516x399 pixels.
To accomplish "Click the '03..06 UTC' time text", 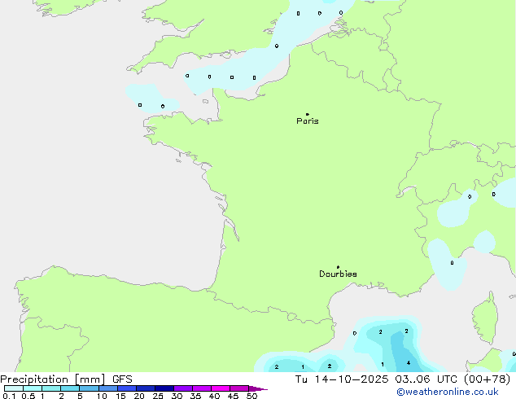I will [428, 379].
